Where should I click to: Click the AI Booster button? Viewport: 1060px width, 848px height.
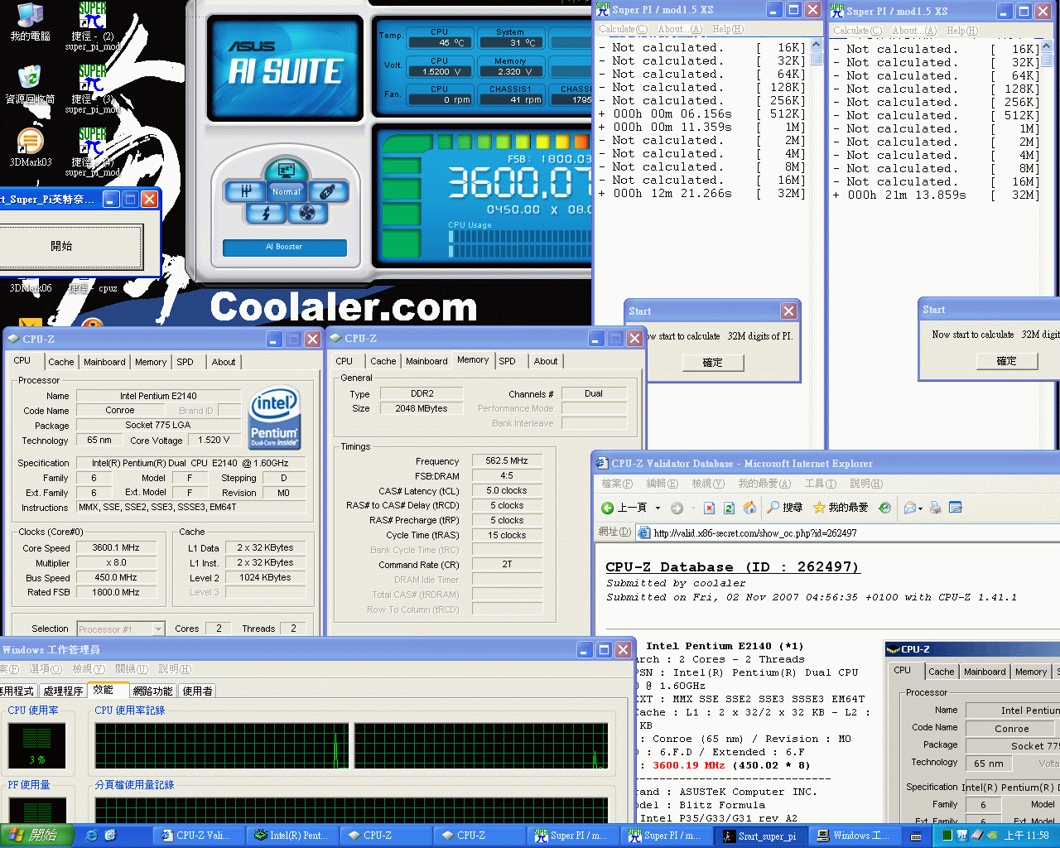pos(284,247)
